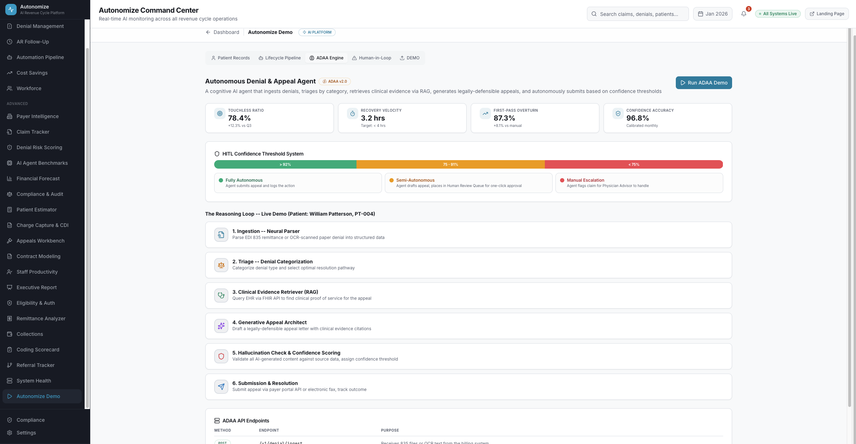This screenshot has width=856, height=444.
Task: Click the Autonomize logo icon
Action: (x=11, y=10)
